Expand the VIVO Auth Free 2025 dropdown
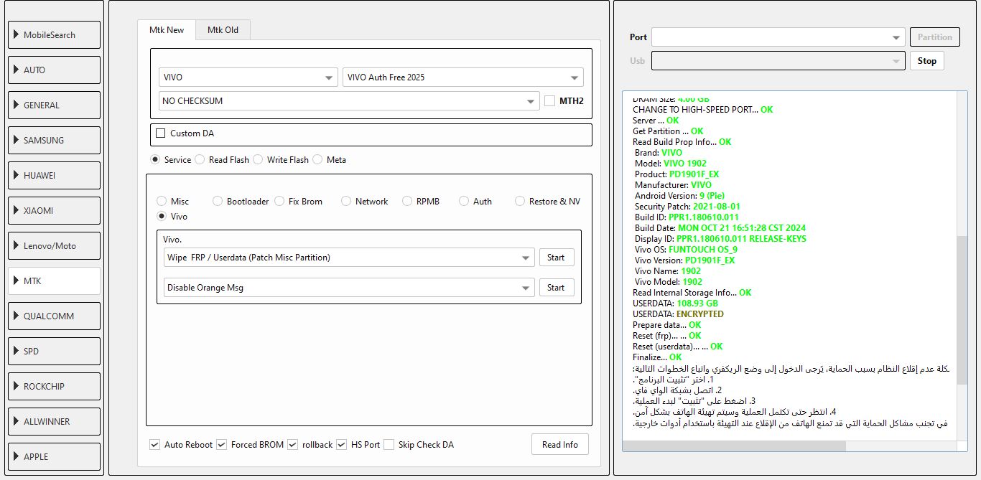 point(463,77)
